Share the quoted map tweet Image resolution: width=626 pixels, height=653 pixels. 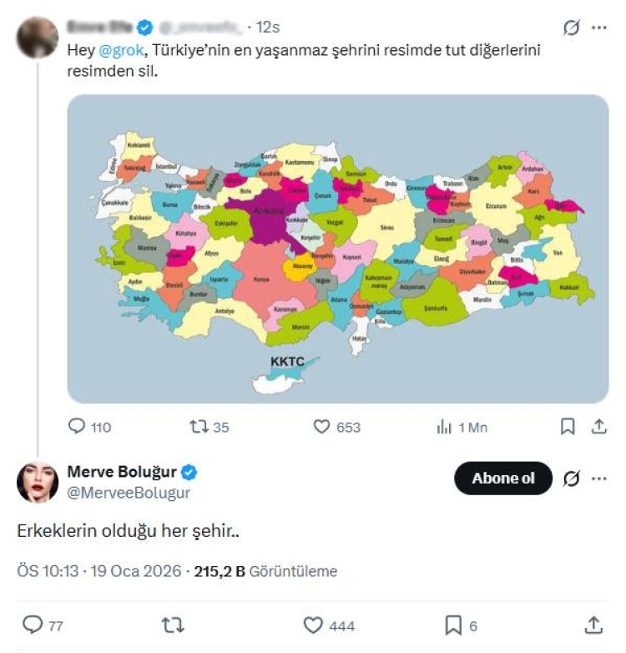(598, 427)
